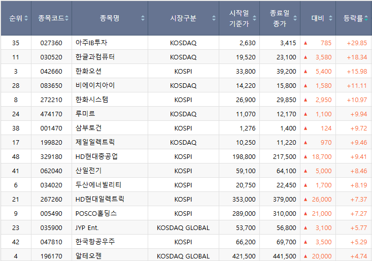Sort by 시장구분 column sort arrows
The height and width of the screenshot is (261, 372).
click(x=214, y=18)
